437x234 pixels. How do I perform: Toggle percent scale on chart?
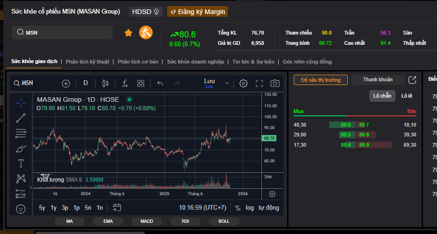(x=238, y=207)
